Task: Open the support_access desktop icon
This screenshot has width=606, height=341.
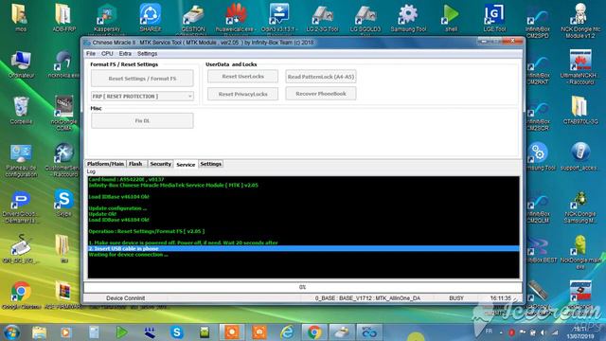Action: pos(580,156)
